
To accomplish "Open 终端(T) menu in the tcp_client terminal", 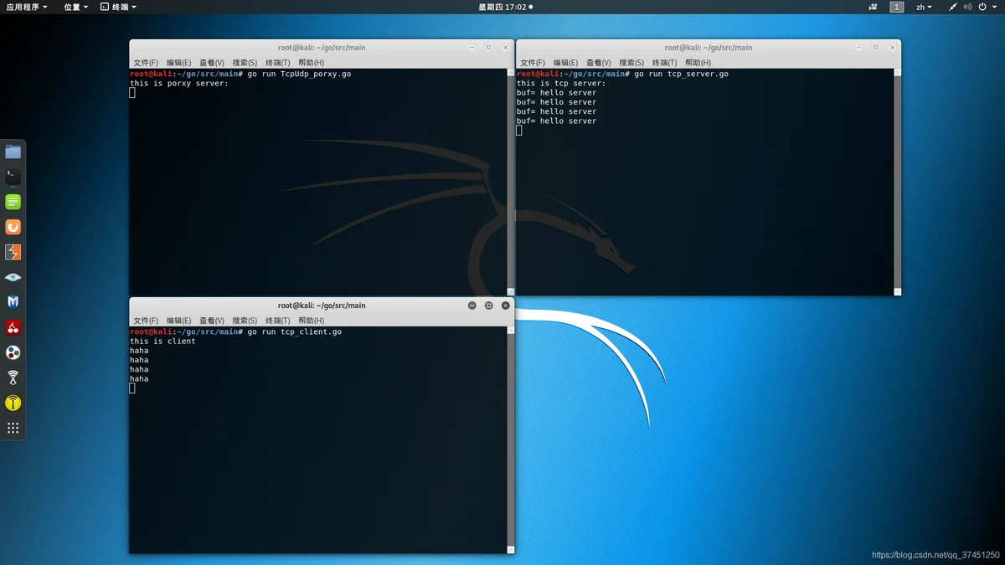I will click(278, 321).
